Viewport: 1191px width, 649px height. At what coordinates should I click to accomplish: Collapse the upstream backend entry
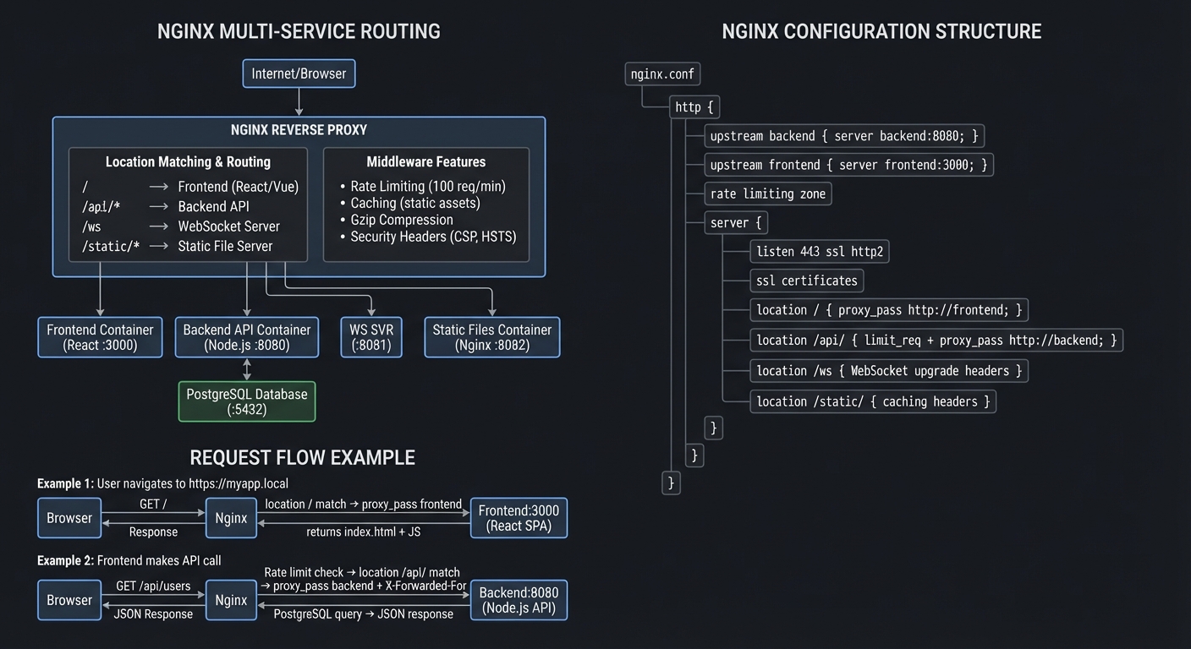pos(843,135)
